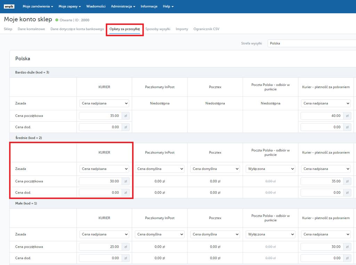Click Poczta Polska struck-through price in Średnie
The height and width of the screenshot is (265, 356).
pos(270,181)
